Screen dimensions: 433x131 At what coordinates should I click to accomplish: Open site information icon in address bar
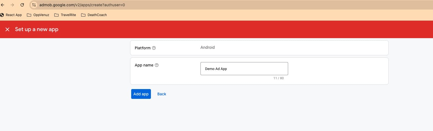pyautogui.click(x=34, y=5)
